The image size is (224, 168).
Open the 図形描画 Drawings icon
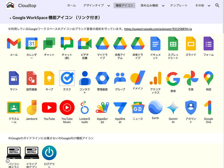click(32, 78)
